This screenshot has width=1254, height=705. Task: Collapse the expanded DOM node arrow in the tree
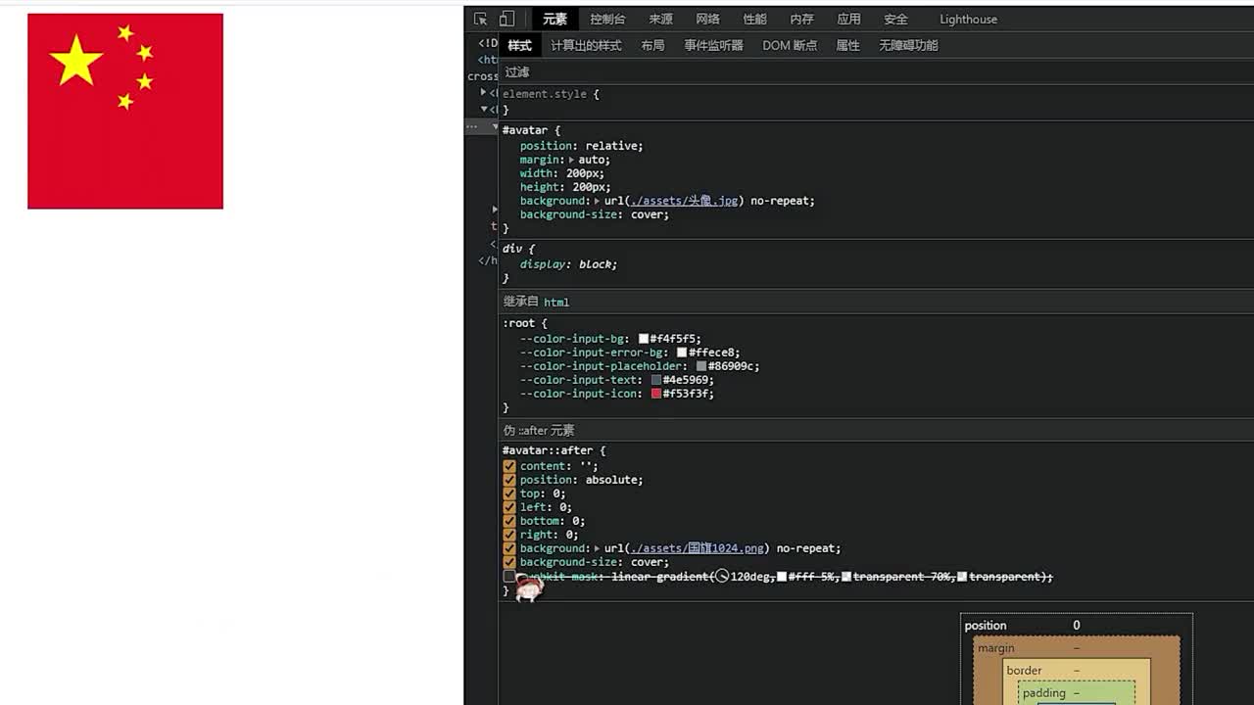coord(483,109)
